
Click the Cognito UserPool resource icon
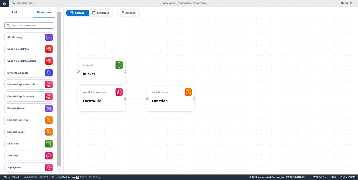[x=49, y=49]
